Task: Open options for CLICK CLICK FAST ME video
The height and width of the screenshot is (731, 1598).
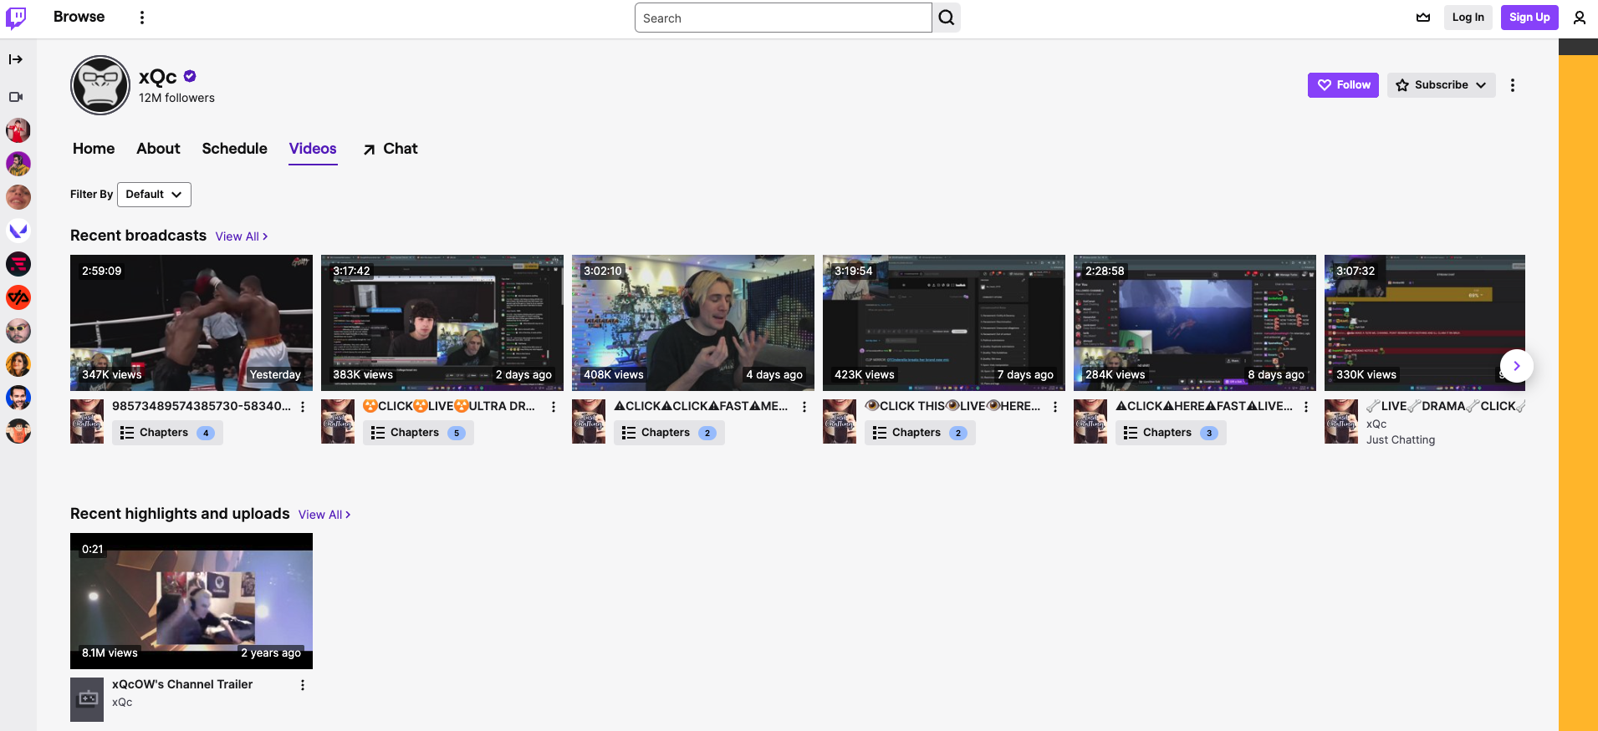Action: pos(804,407)
